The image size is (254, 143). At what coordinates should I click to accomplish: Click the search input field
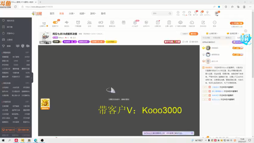(160, 13)
